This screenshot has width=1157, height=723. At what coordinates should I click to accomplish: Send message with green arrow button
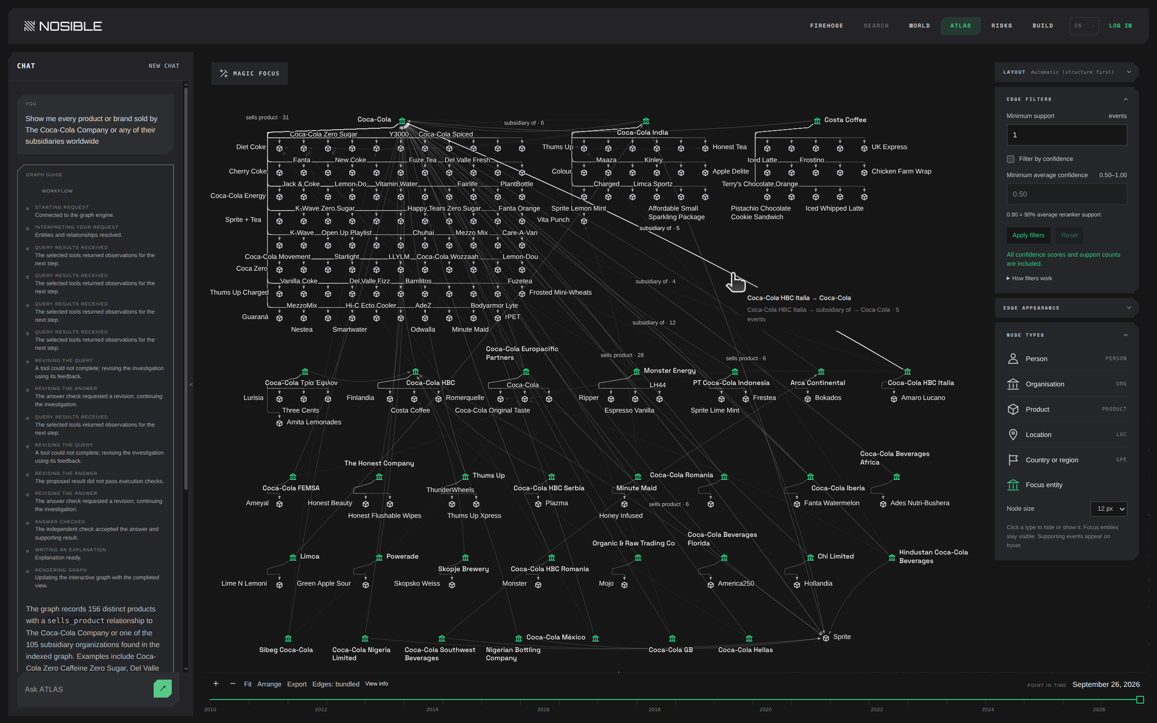(163, 689)
